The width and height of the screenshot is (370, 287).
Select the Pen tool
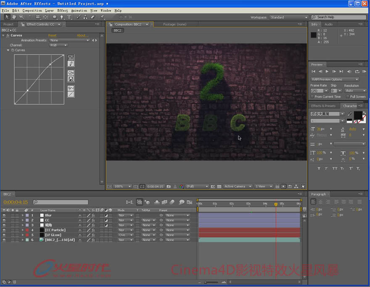point(62,17)
